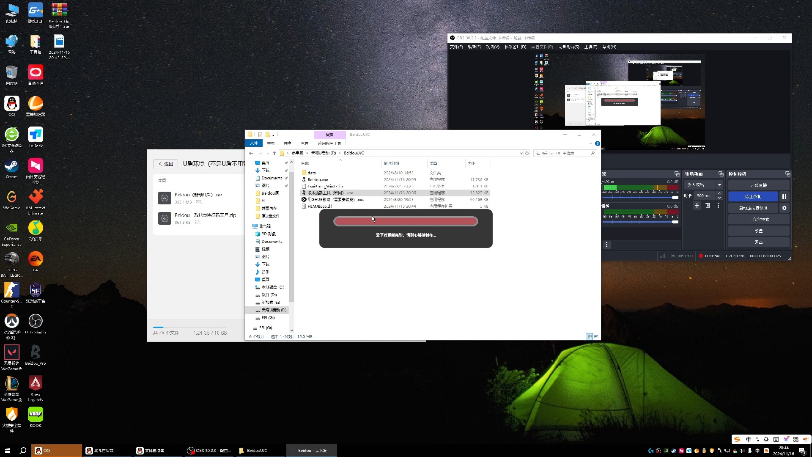Expand the Explorer ribbon chevron
The height and width of the screenshot is (457, 812).
(x=591, y=143)
